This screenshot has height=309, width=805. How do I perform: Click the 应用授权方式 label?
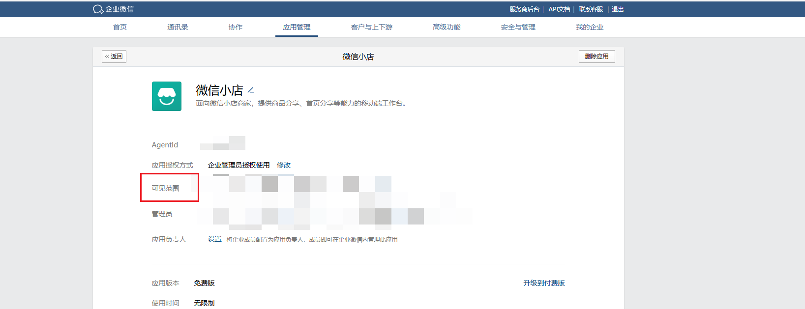(172, 165)
